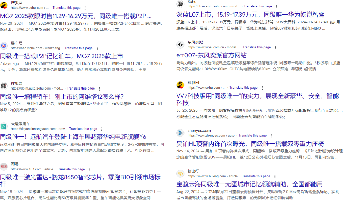Open the three-dot menu for the MG7 2025款限时售 result
Viewport: 344px width, 204px height.
85,8
